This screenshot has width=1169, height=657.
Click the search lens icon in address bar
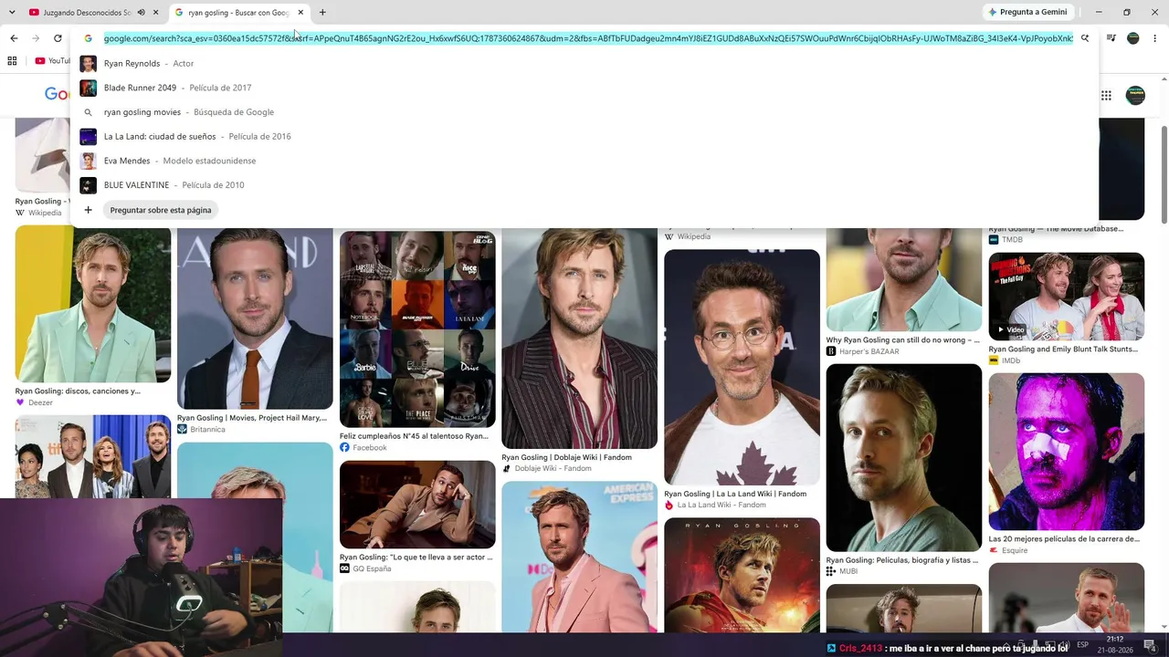click(x=1085, y=38)
